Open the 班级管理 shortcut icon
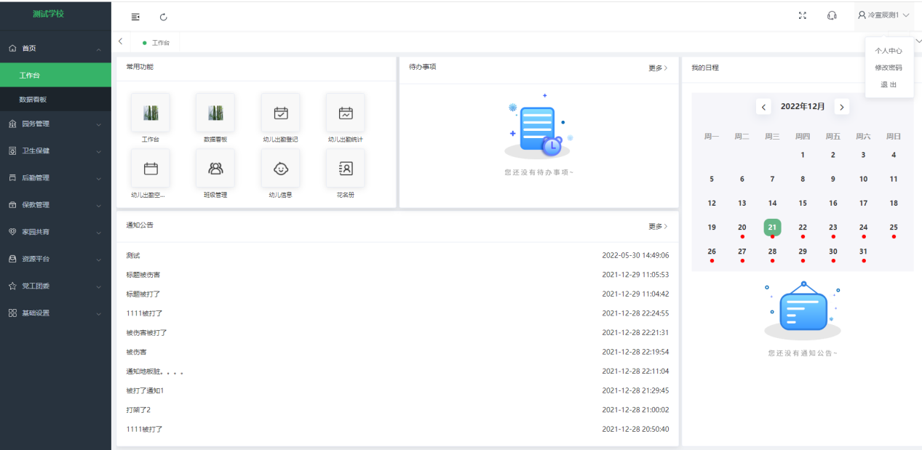 pyautogui.click(x=215, y=169)
